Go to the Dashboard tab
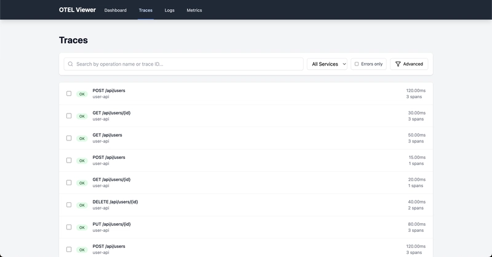 [x=116, y=10]
